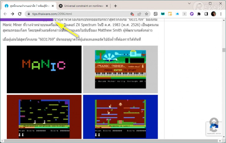Bookmark this page with the star icon
226x143 pixels.
pyautogui.click(x=147, y=14)
